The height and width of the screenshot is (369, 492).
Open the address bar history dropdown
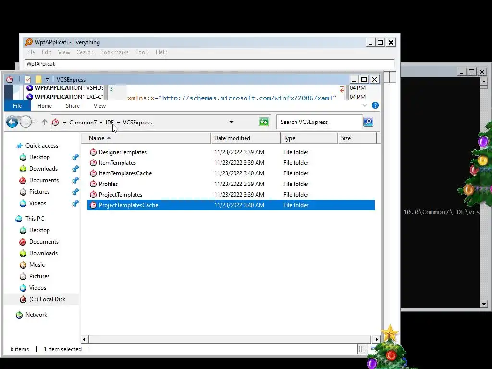coord(231,122)
